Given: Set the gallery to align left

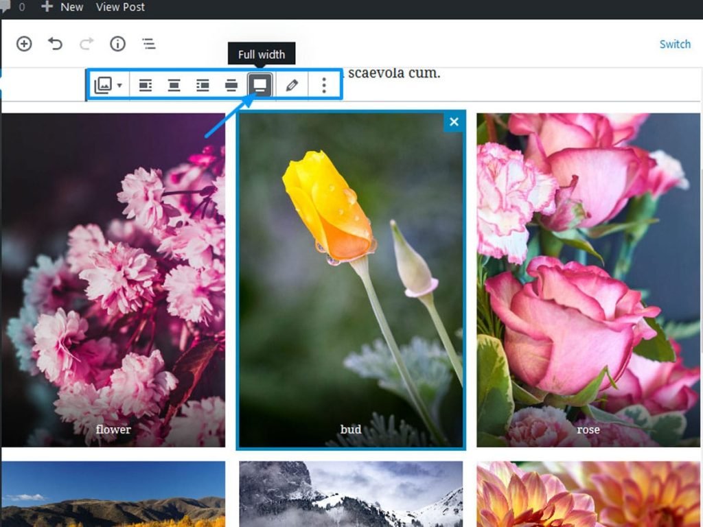Looking at the screenshot, I should [145, 84].
